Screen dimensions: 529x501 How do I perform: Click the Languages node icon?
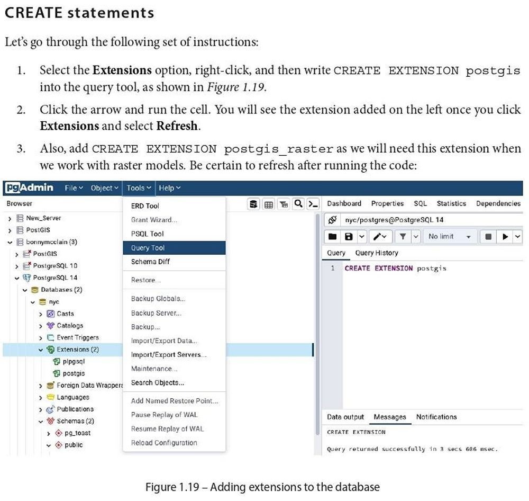coord(50,397)
